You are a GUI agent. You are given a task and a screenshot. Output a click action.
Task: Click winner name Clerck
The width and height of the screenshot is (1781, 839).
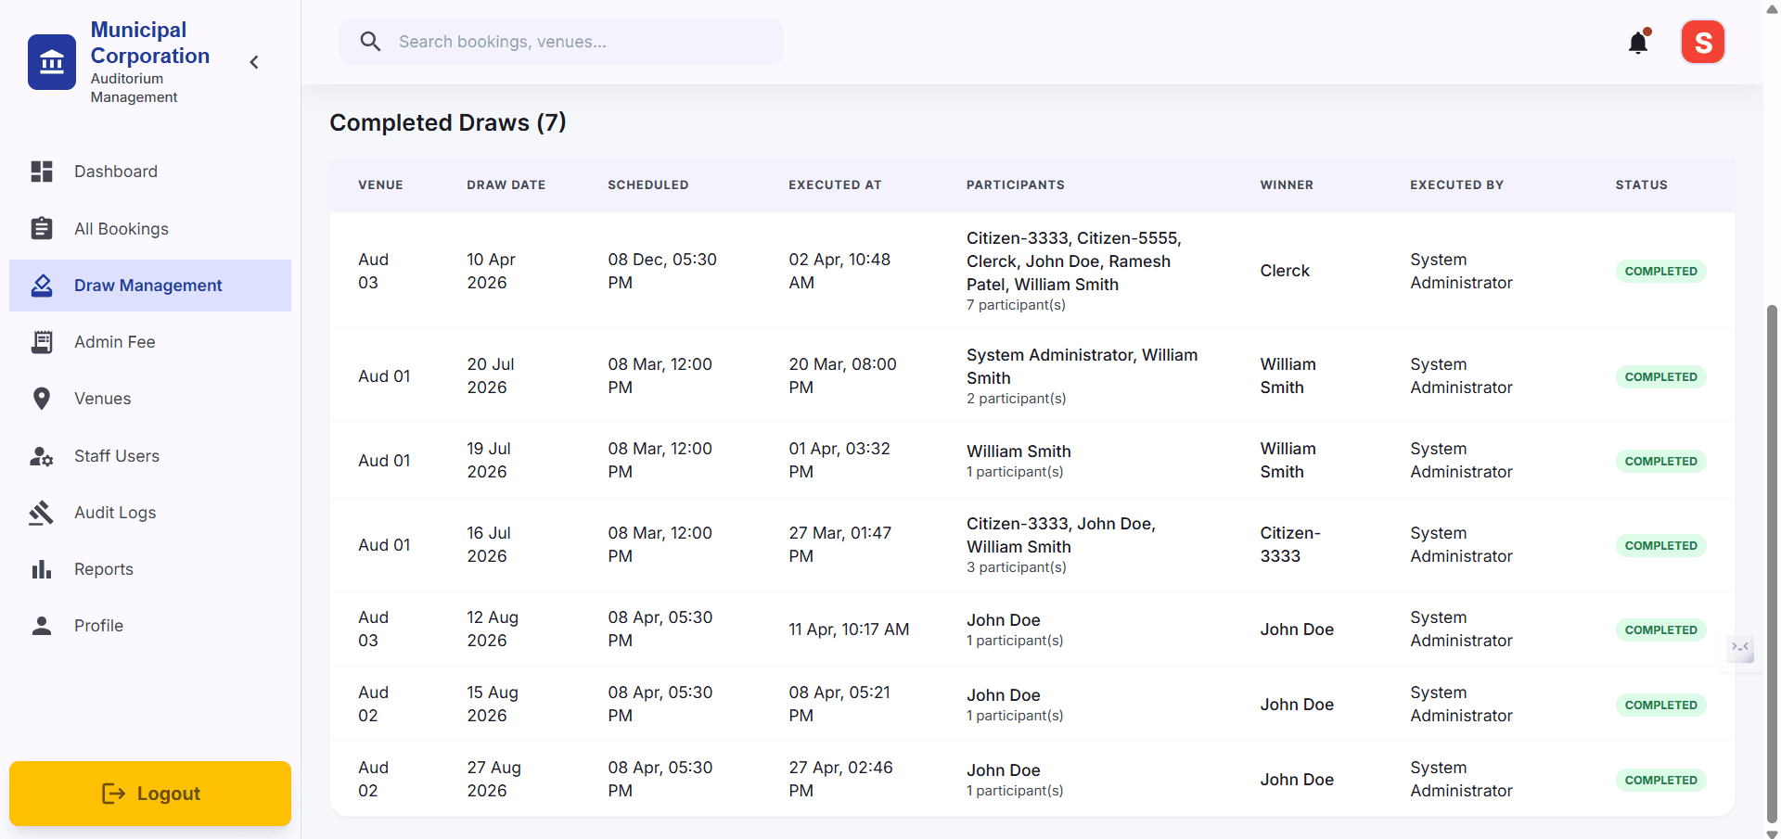[1285, 271]
